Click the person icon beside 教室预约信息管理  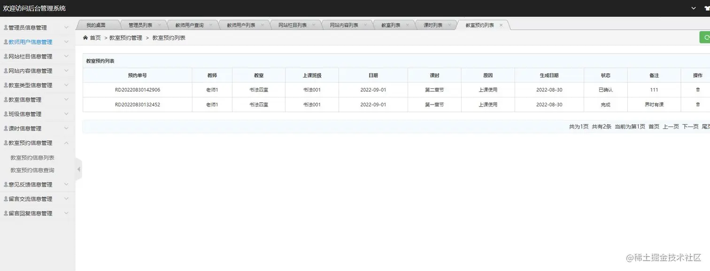click(x=6, y=143)
